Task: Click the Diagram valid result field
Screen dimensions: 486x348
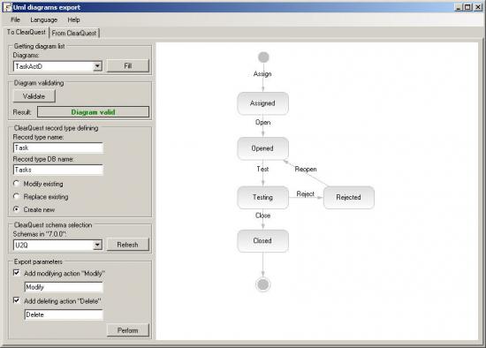Action: (93, 112)
